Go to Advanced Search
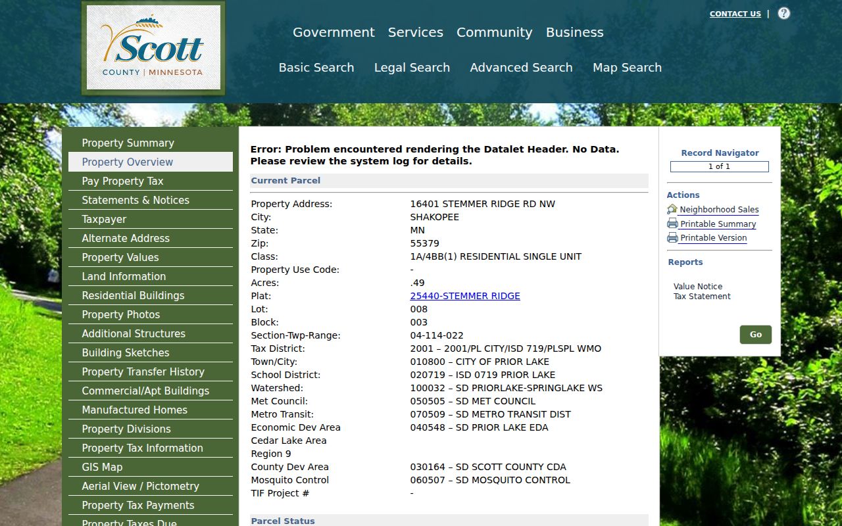The width and height of the screenshot is (842, 526). [x=522, y=68]
